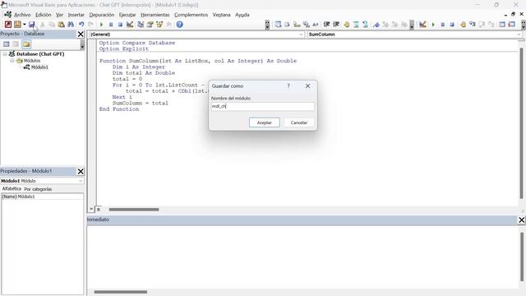Toggle bookmark with the blue flag icon
The height and width of the screenshot is (296, 526).
tap(376, 25)
